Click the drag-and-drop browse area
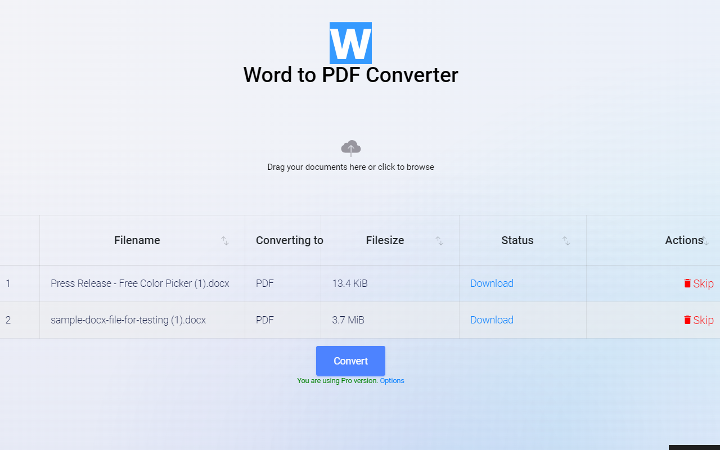 coord(350,157)
